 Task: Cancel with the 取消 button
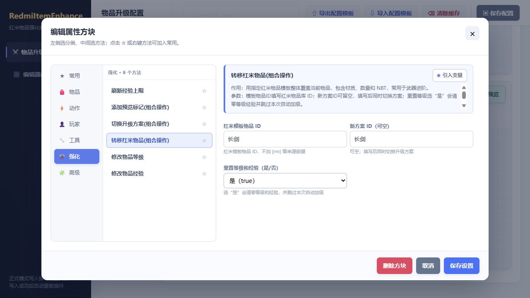(428, 266)
